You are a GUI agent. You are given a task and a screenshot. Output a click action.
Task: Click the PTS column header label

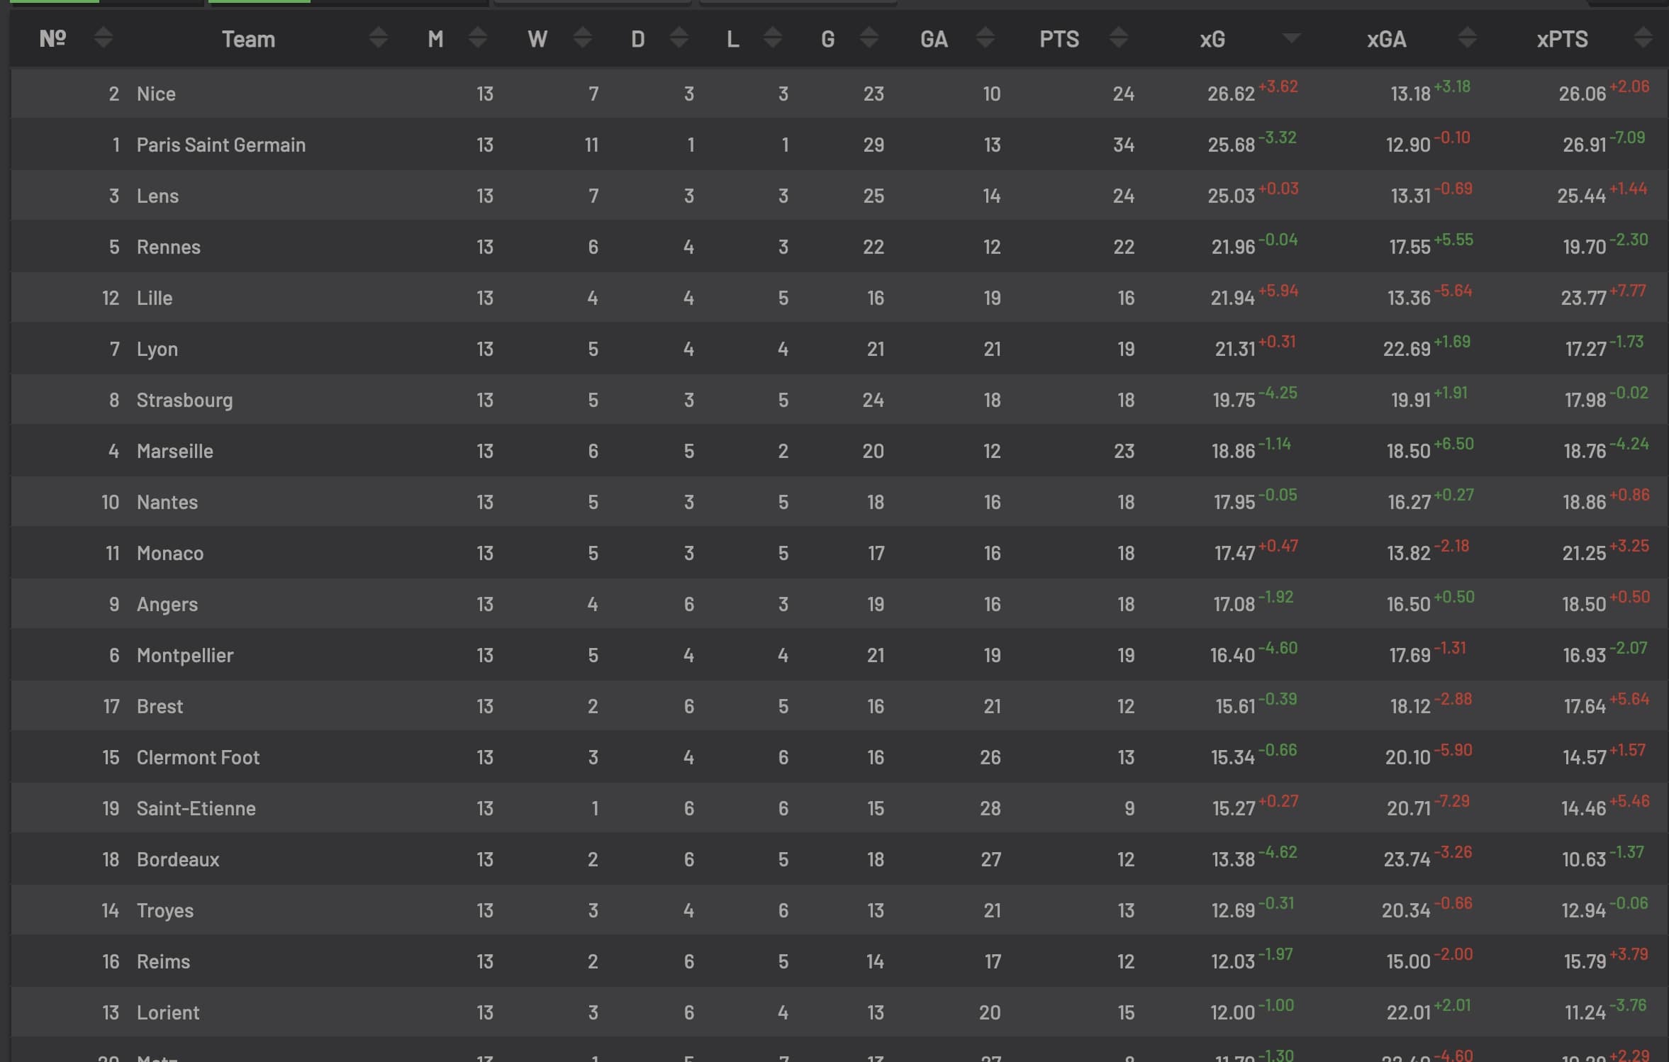pos(1059,39)
